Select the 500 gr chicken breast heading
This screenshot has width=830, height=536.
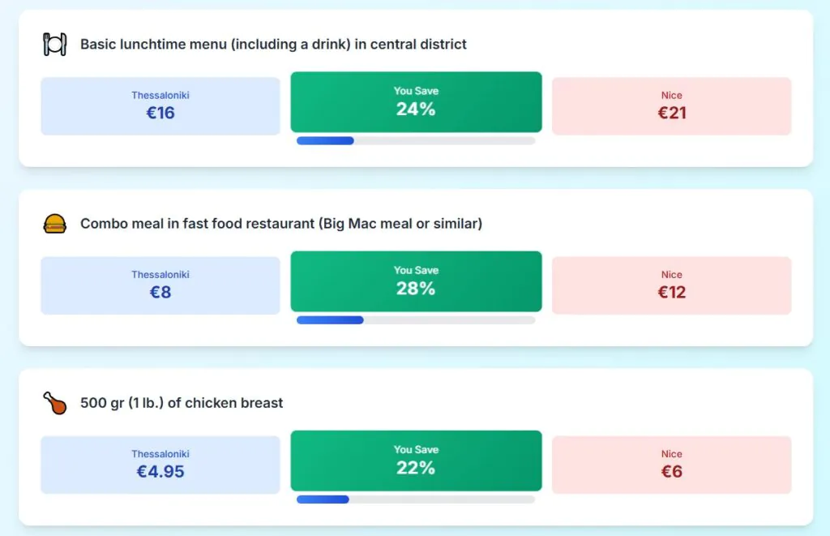click(x=182, y=403)
